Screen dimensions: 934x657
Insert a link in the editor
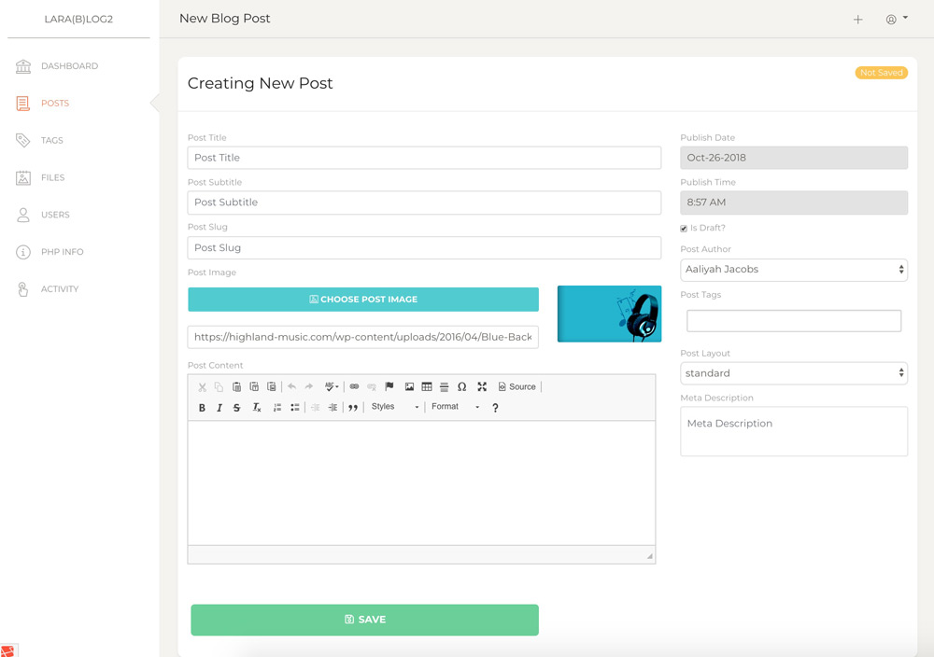click(353, 386)
